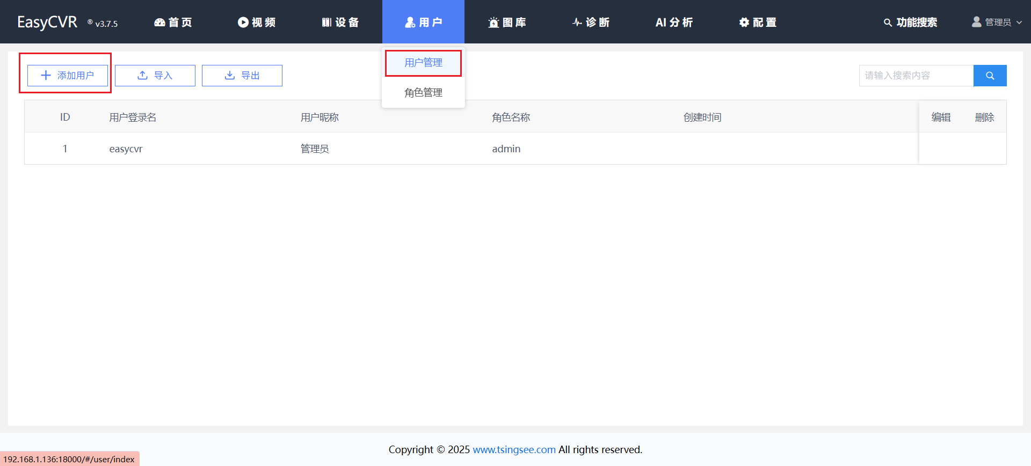Click the play icon beside 视频
Viewport: 1031px width, 466px height.
point(243,22)
